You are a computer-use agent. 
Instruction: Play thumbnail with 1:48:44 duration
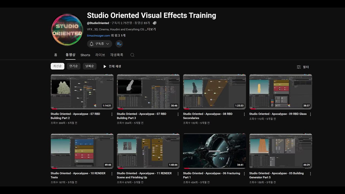pyautogui.click(x=148, y=151)
